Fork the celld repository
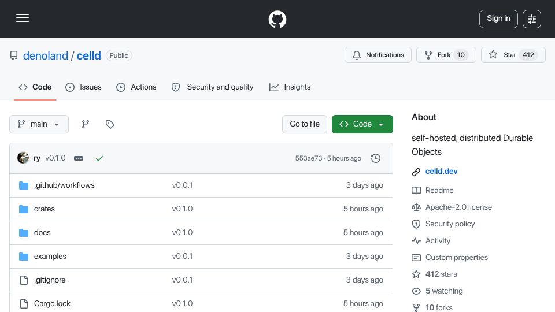This screenshot has height=312, width=555. coord(446,55)
